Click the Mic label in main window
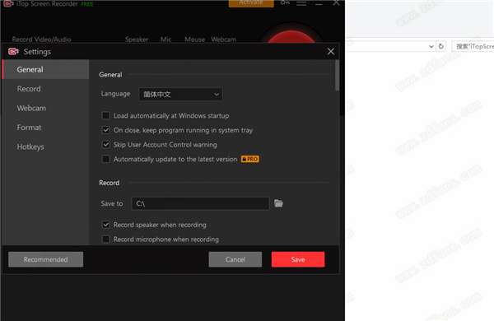Screen dimensions: 494x321 165,40
